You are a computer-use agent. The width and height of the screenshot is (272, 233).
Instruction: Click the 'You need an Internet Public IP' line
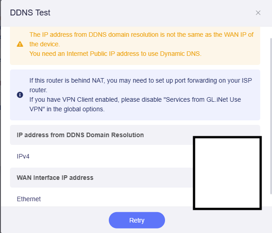115,54
